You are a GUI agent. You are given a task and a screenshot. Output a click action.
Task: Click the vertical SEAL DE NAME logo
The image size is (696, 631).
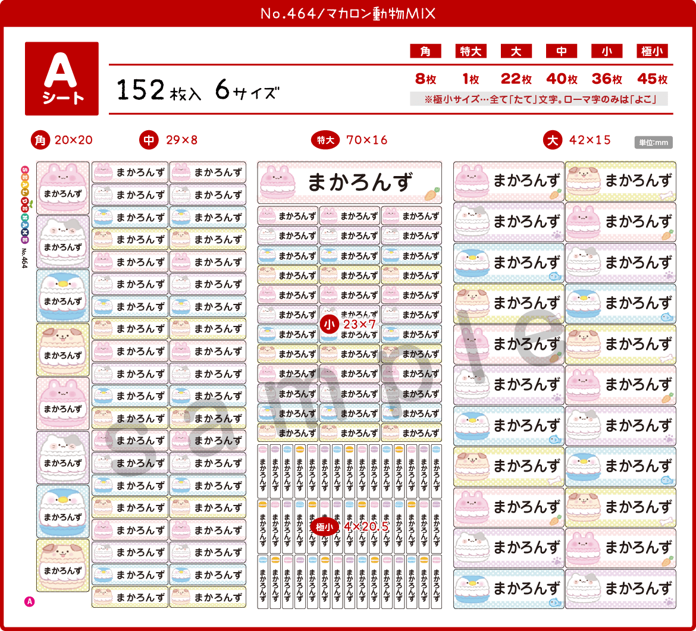[25, 205]
